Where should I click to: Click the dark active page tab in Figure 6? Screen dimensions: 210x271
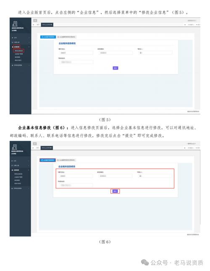[x=47, y=148]
